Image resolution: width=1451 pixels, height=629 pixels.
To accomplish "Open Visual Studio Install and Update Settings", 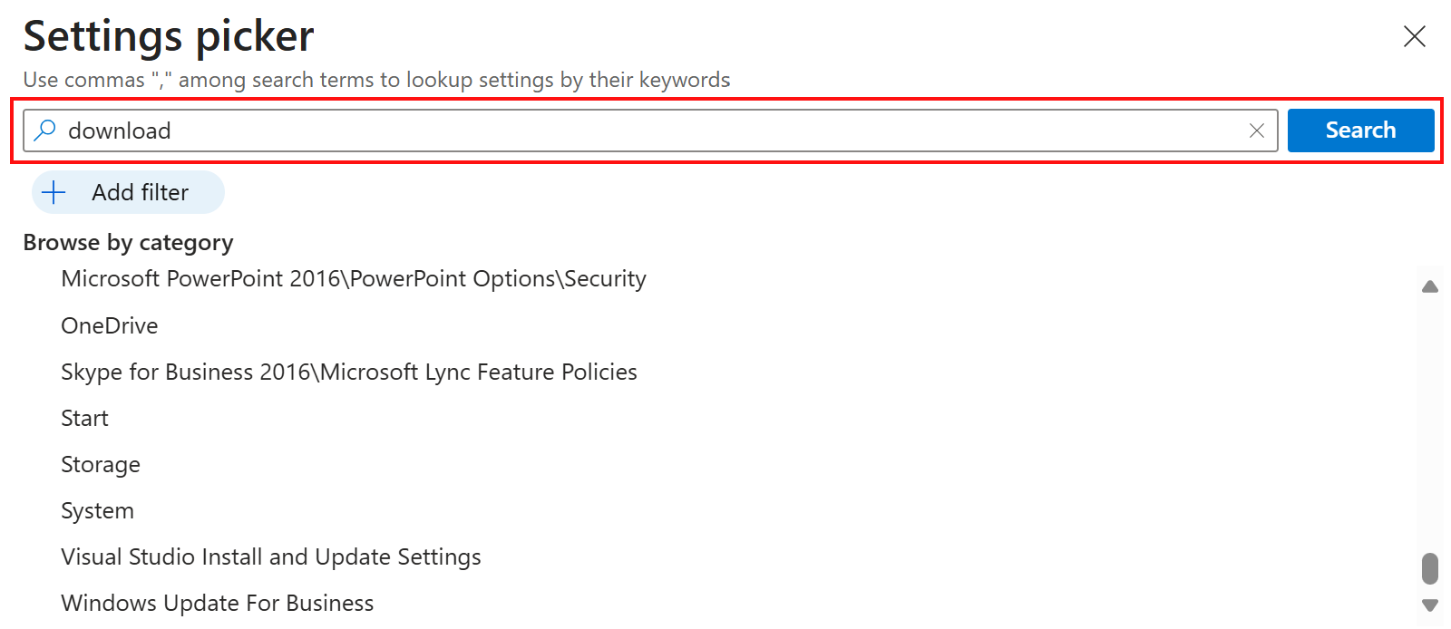I will [270, 556].
